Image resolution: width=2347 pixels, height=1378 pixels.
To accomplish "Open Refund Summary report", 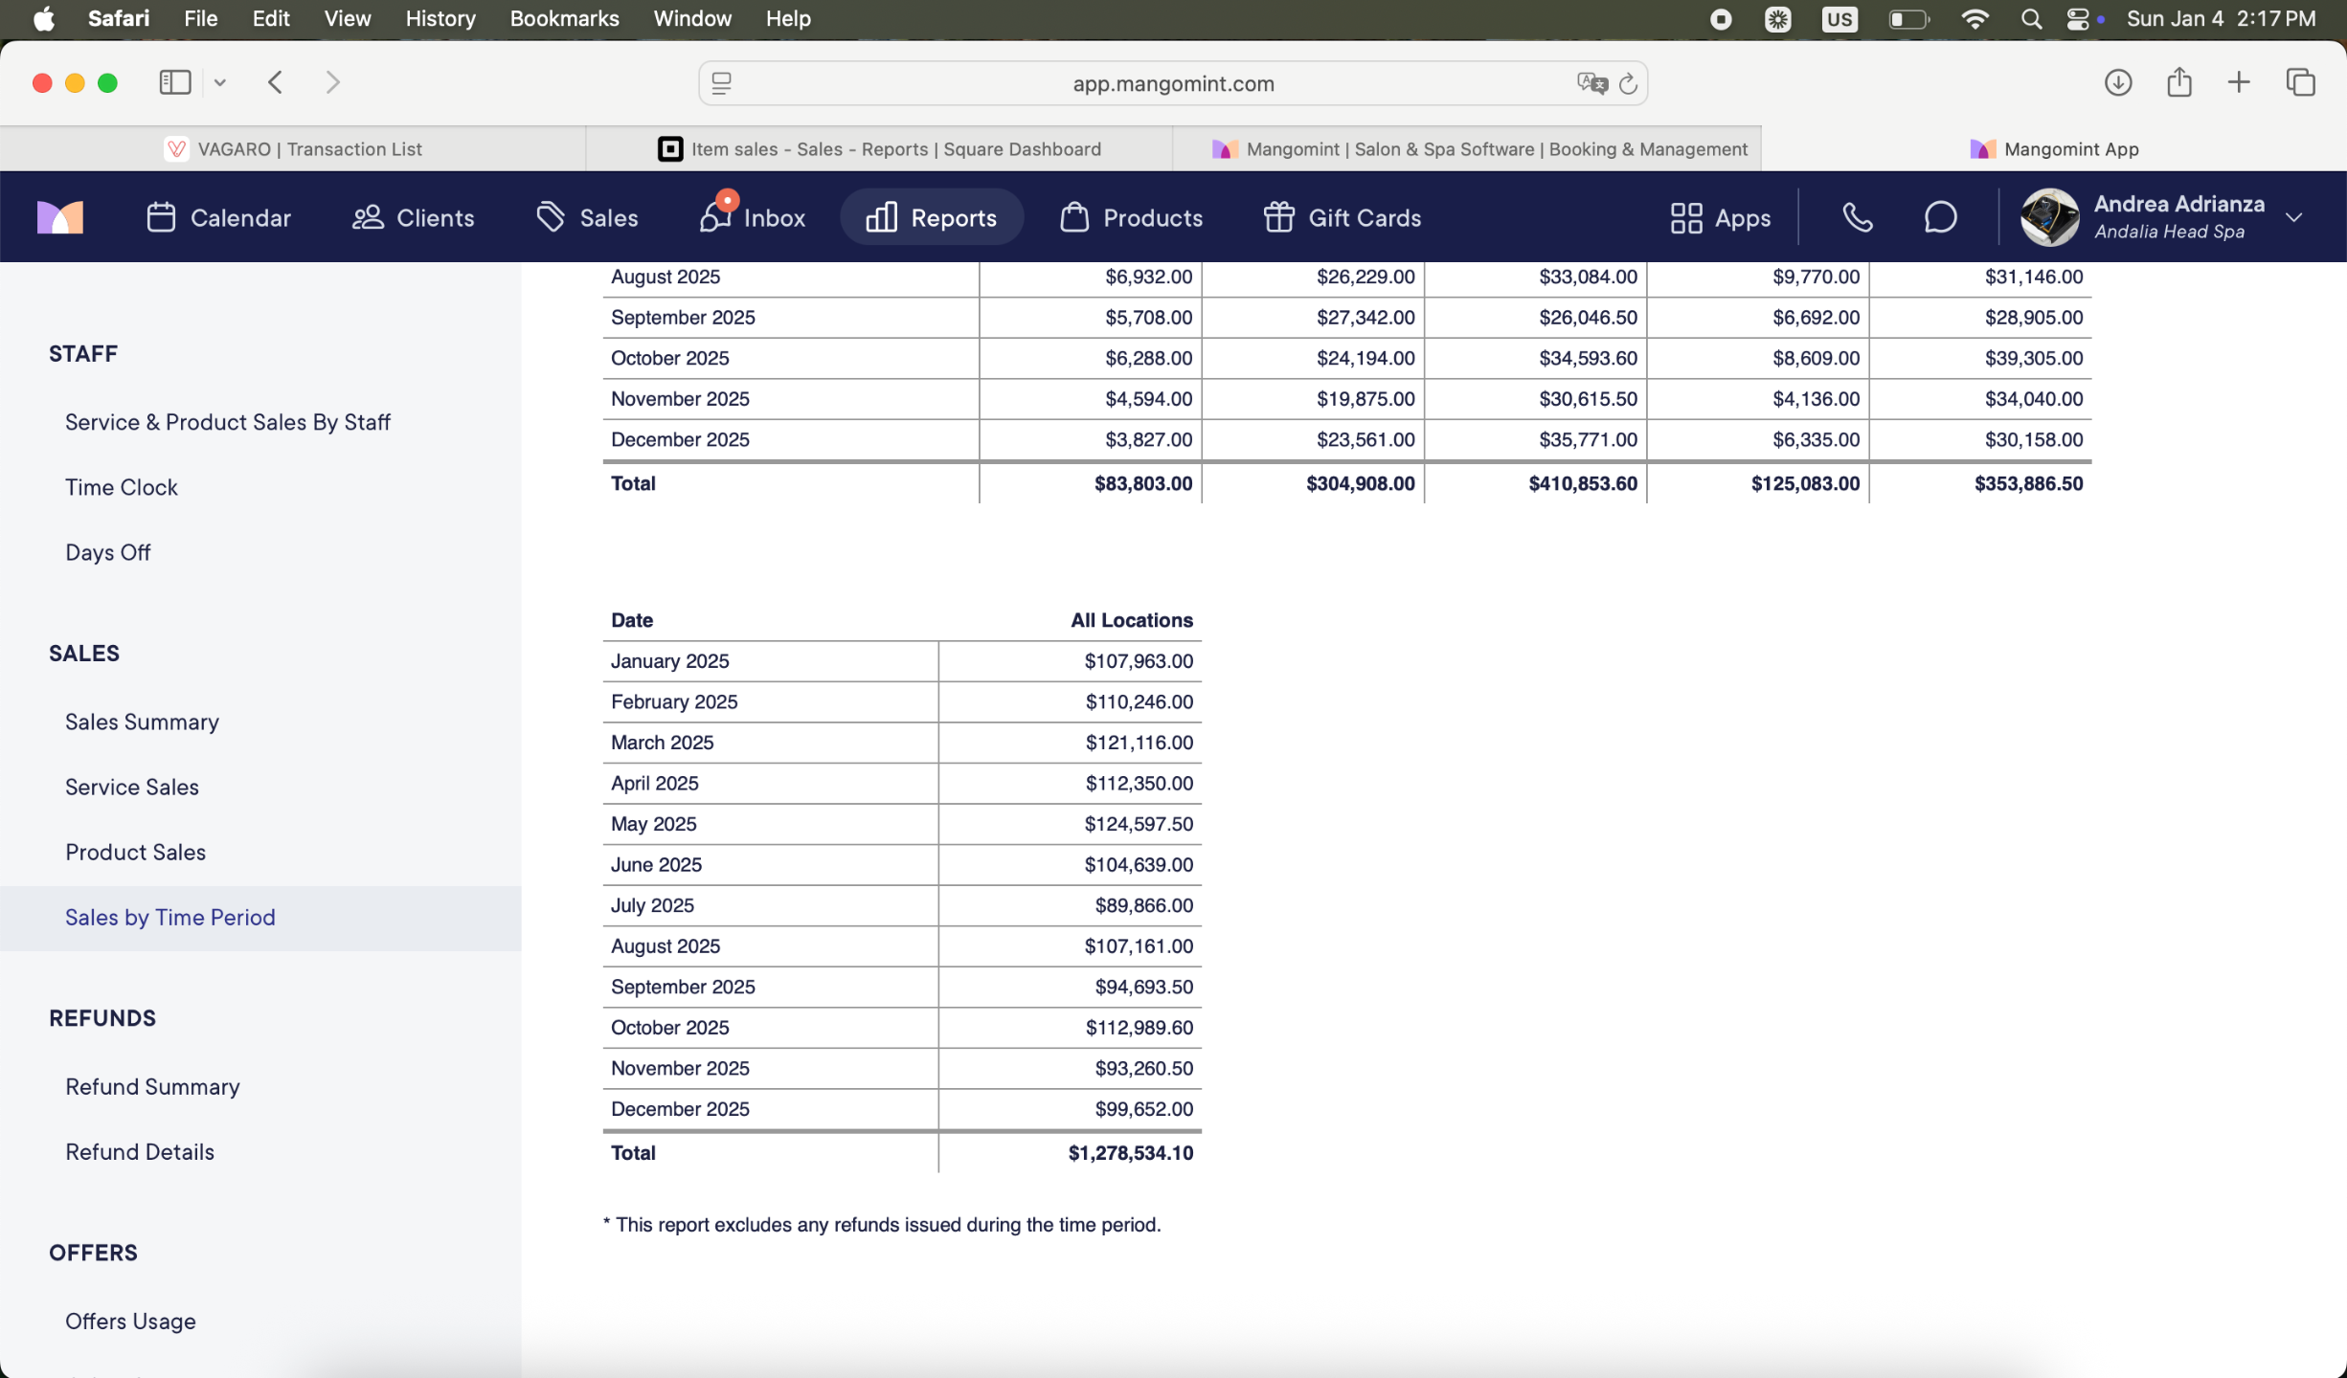I will coord(152,1086).
